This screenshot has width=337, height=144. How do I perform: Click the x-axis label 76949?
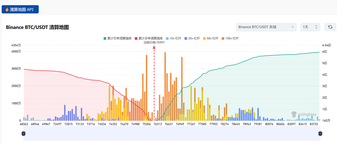pyautogui.click(x=180, y=124)
